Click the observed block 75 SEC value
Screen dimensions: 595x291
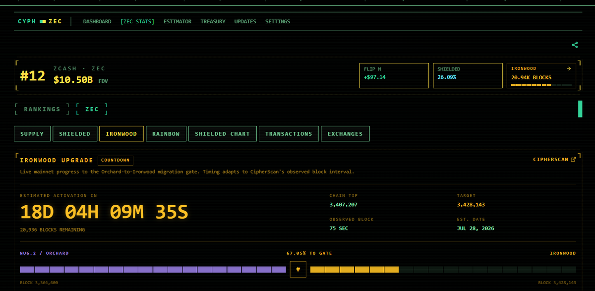click(x=339, y=229)
